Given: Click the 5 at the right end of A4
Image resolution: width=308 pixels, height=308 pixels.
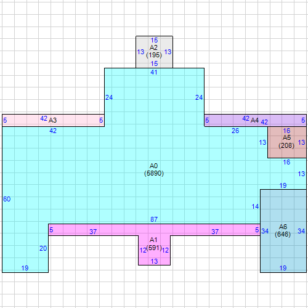Looking at the screenshot, I should point(303,120).
